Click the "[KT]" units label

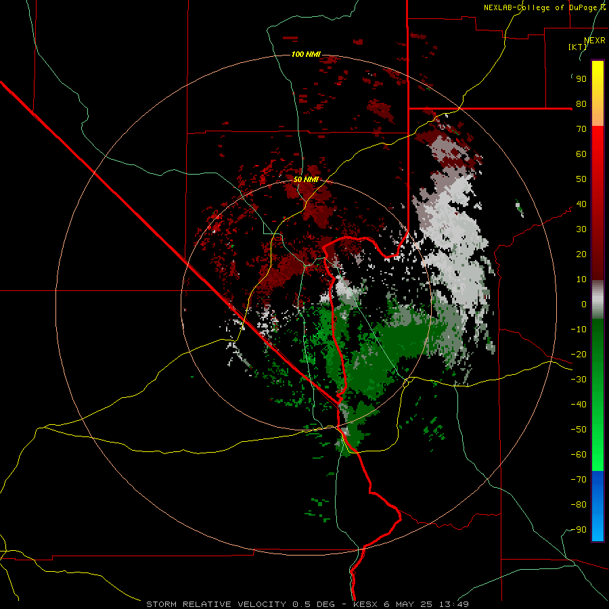click(x=578, y=47)
